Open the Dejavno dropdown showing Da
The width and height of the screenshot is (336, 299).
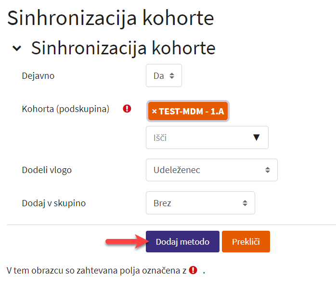pos(164,75)
